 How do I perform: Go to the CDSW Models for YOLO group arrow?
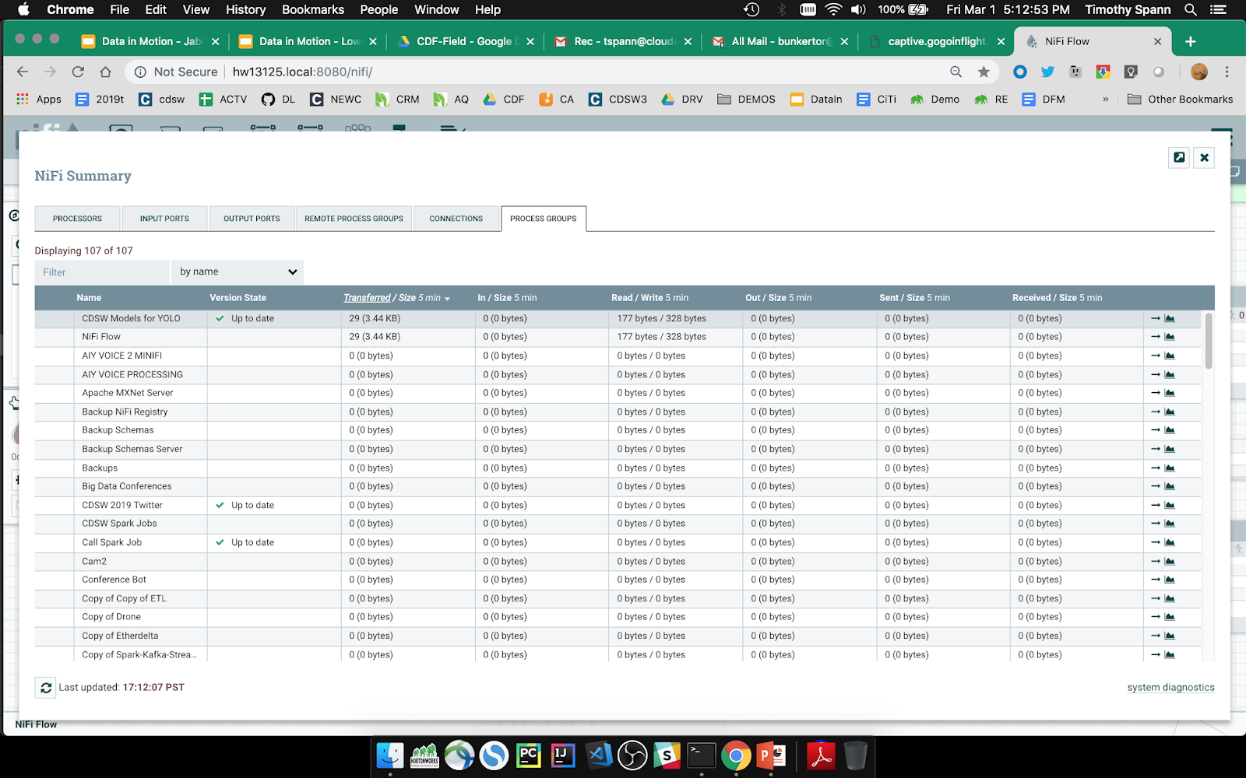pyautogui.click(x=1156, y=318)
